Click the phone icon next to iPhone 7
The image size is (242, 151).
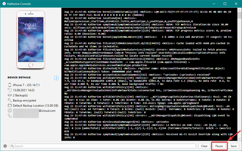(10, 85)
